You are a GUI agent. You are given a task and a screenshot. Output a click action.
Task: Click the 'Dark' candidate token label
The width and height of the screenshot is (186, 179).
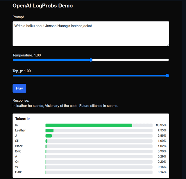click(18, 172)
